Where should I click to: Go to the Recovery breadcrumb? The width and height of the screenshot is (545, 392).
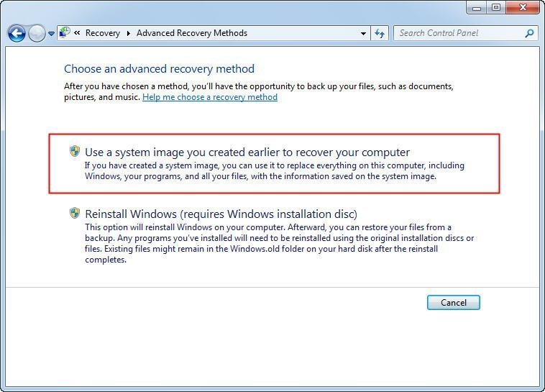pos(102,33)
